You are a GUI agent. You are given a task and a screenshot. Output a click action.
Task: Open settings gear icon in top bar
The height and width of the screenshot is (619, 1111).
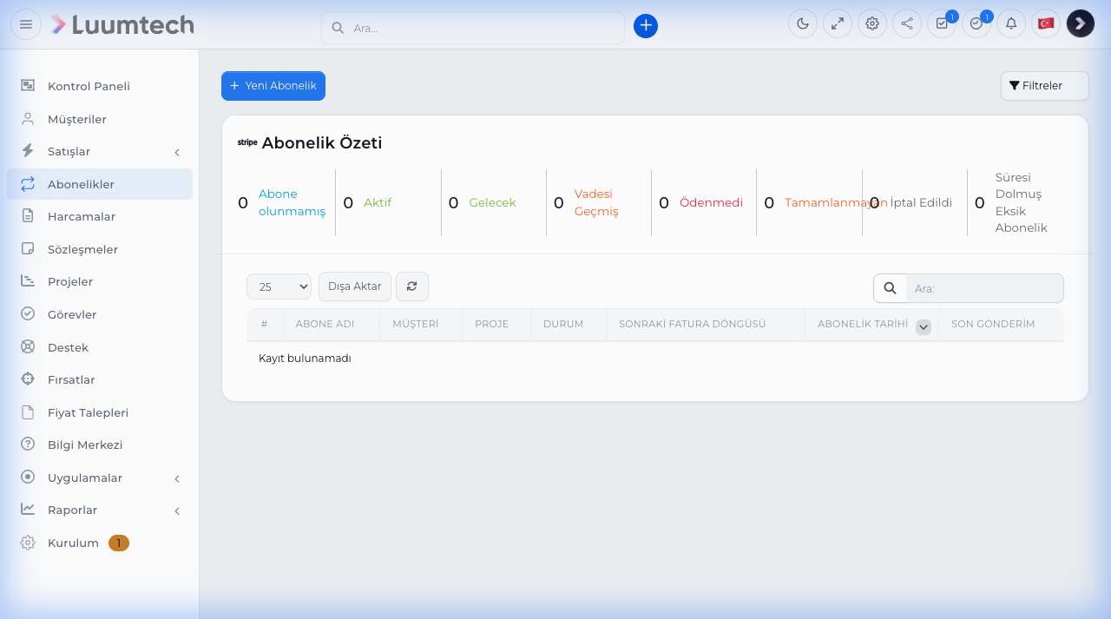872,23
